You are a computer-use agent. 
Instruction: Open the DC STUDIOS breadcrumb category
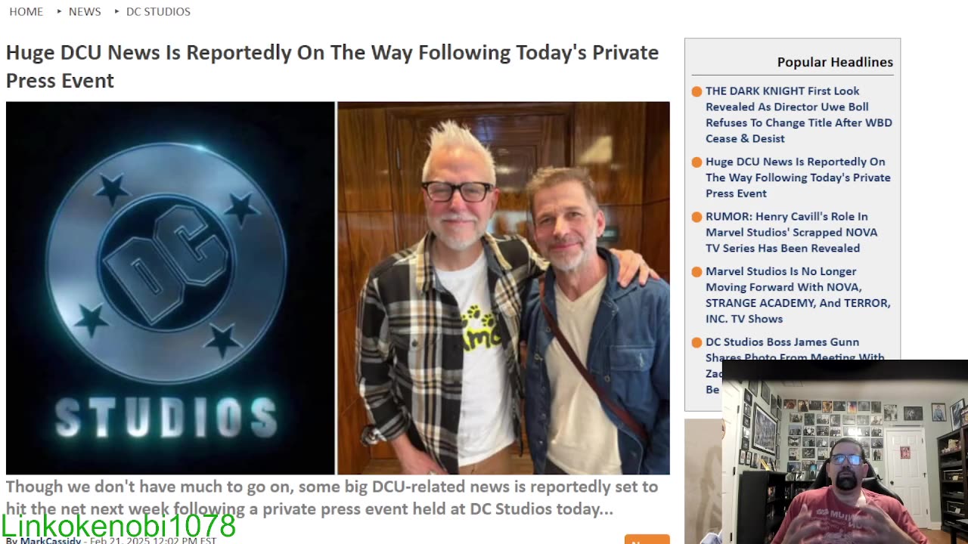click(x=158, y=11)
